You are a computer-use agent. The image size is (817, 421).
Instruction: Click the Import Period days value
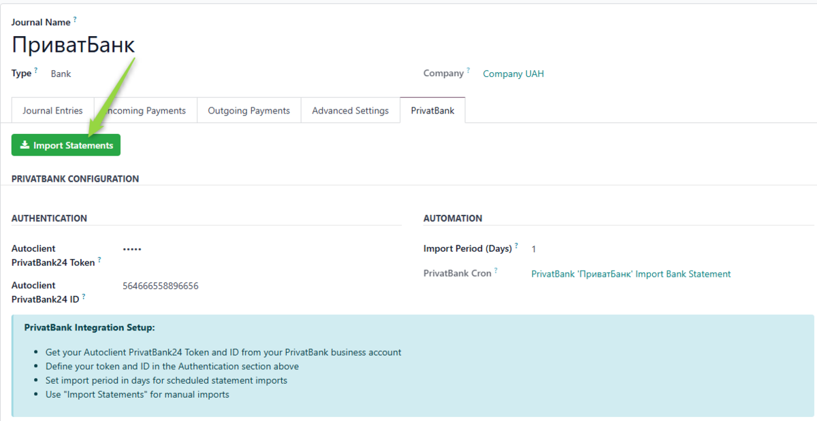click(x=534, y=249)
